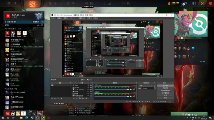
Task: Mute the 桌面音频 speaker icon
Action: (x=131, y=96)
